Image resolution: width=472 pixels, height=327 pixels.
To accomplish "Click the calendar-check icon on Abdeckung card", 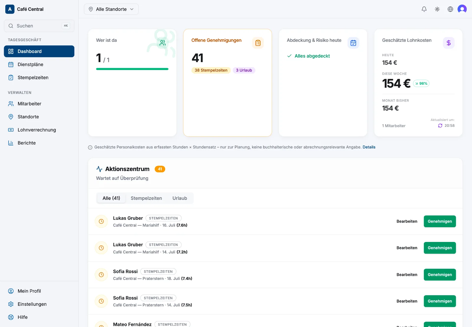I will coord(353,43).
